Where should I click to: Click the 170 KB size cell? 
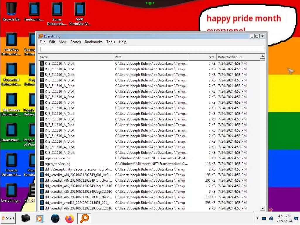pos(210,197)
